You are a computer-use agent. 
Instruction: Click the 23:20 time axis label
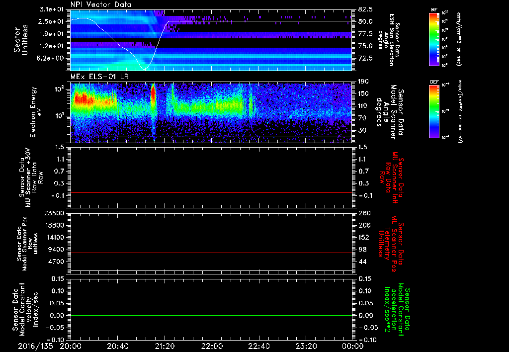(306, 346)
